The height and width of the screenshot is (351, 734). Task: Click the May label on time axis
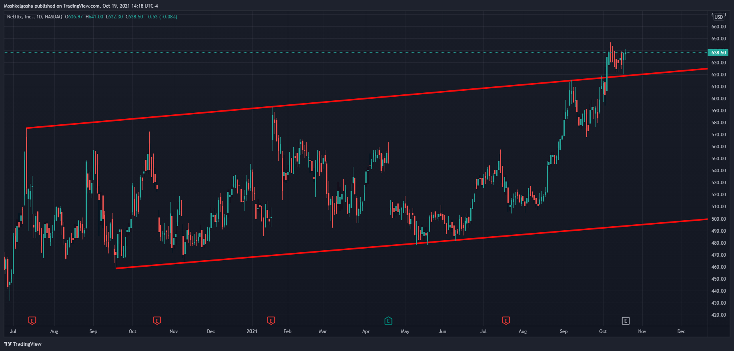pyautogui.click(x=405, y=331)
